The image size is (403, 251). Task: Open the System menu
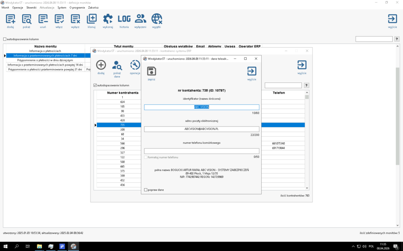click(62, 7)
